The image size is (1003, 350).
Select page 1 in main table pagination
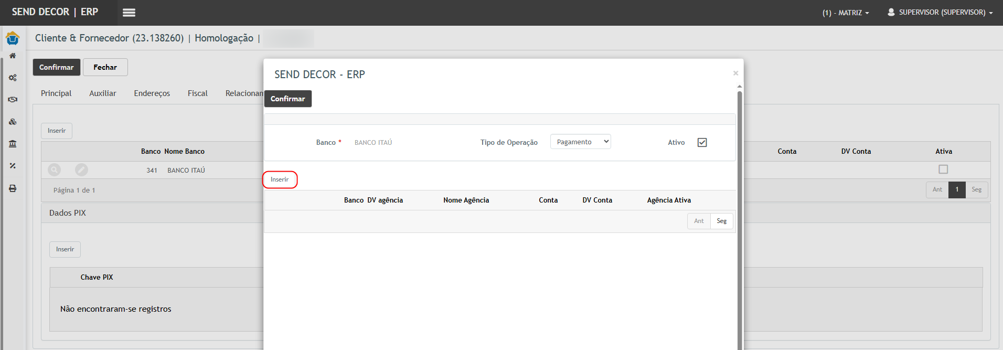tap(957, 189)
